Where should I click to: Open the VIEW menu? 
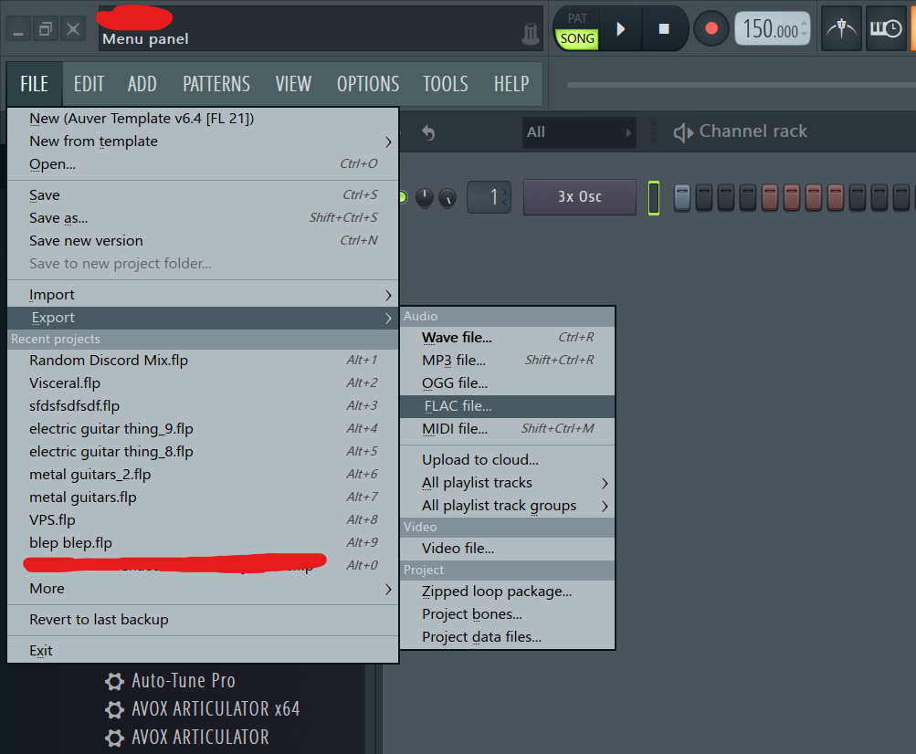pos(293,84)
